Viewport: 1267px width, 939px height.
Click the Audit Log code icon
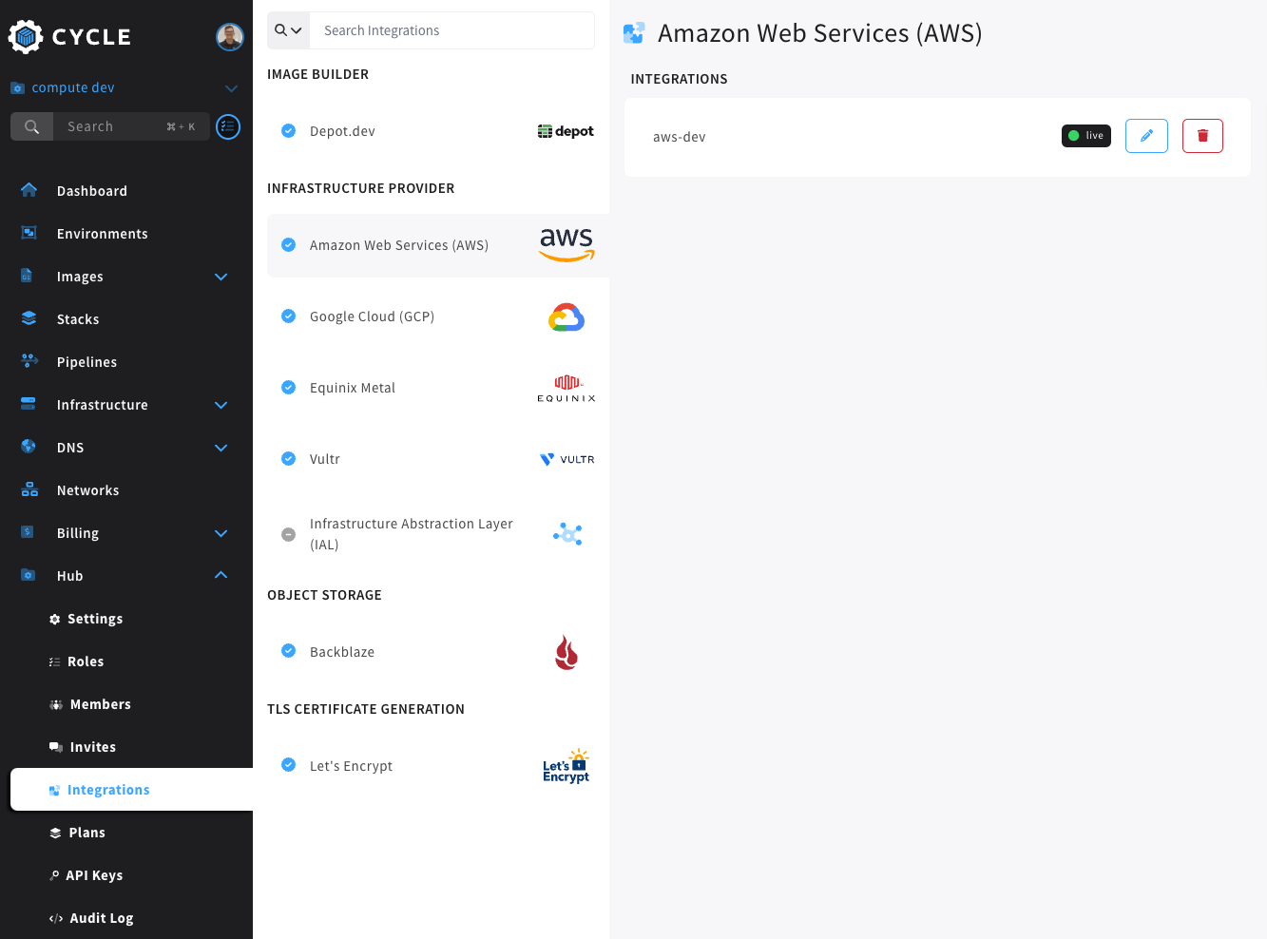click(55, 918)
